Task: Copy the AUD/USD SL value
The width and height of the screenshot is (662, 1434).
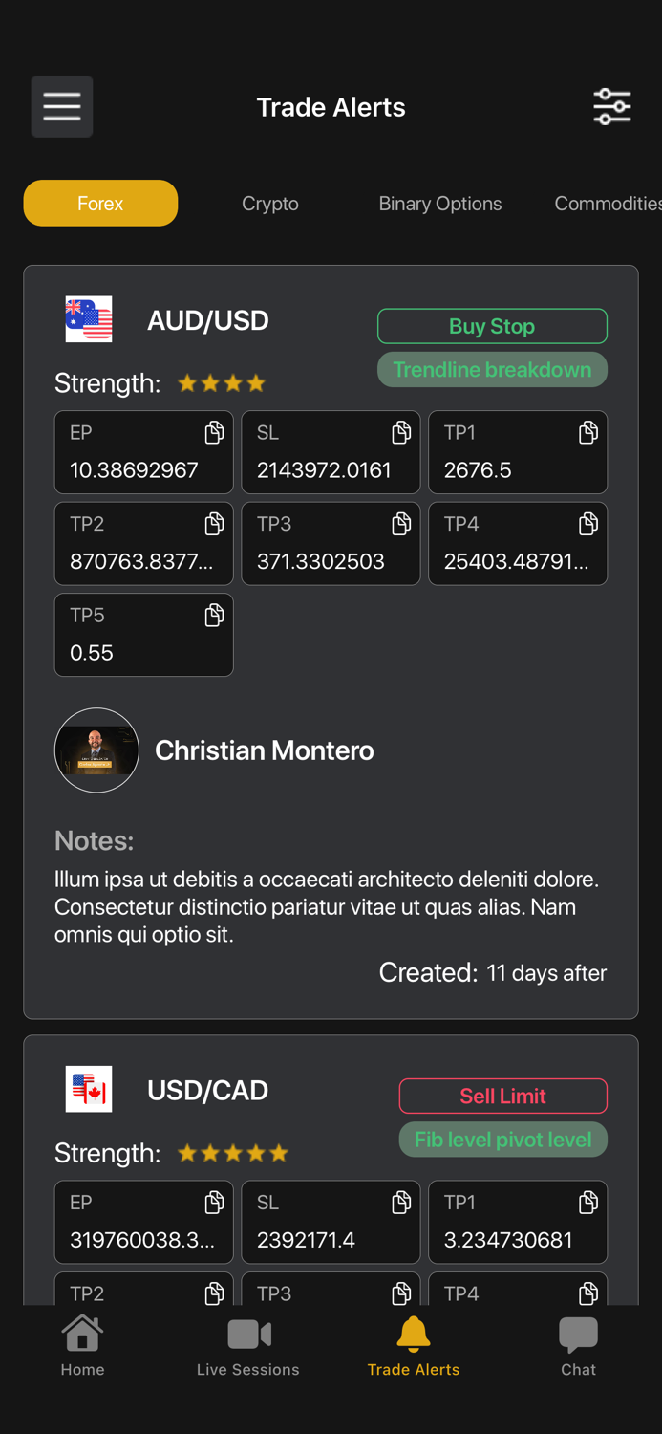Action: pos(401,433)
